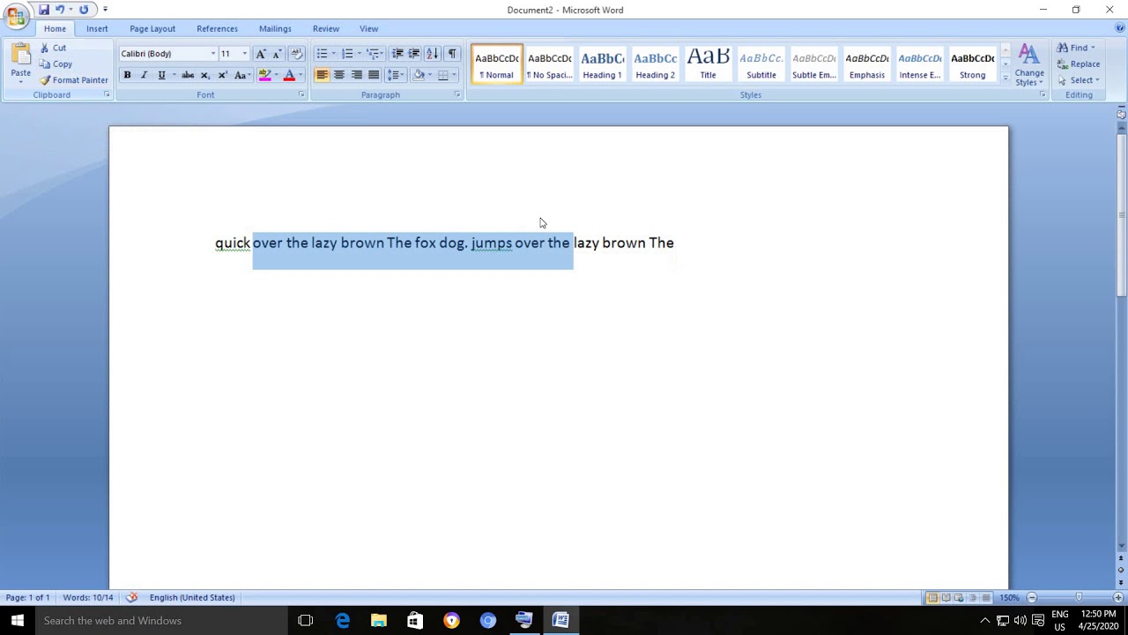Toggle italic formatting
This screenshot has height=635, width=1128.
coord(144,75)
